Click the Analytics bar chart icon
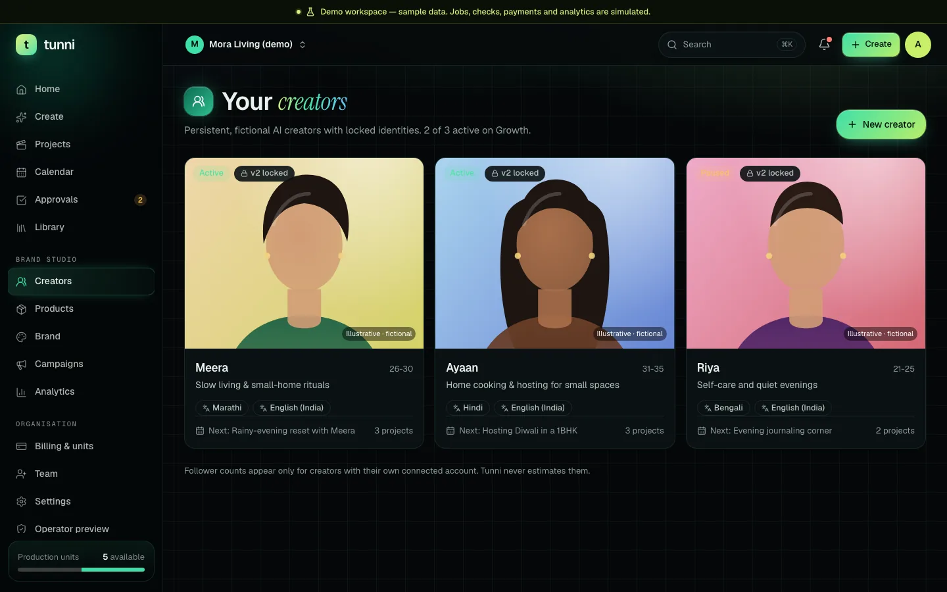The height and width of the screenshot is (592, 947). tap(22, 392)
